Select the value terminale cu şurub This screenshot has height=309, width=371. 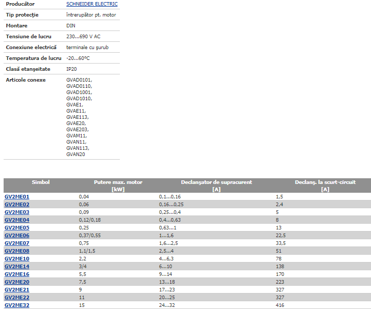point(87,48)
